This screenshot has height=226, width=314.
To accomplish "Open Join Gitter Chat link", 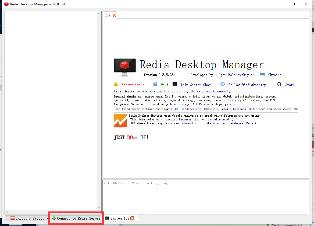I will pos(195,85).
